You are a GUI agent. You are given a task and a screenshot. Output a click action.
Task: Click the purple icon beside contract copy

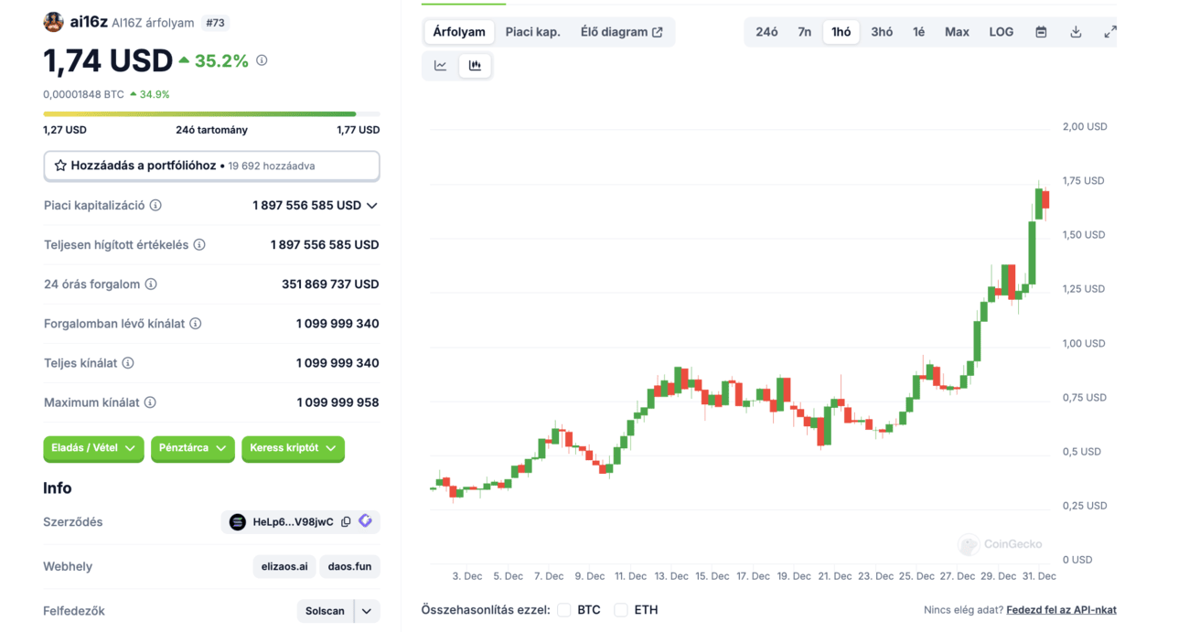pos(365,521)
